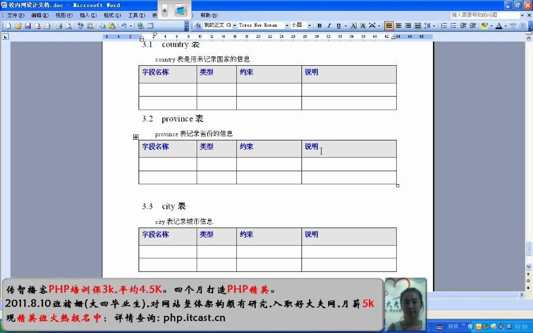Screen dimensions: 533x333
Task: Click the phonetic guide icon
Action: pos(513,25)
